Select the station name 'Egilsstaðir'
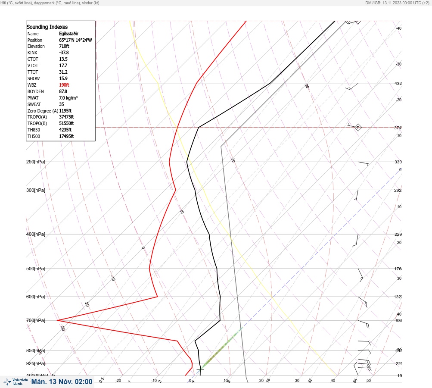This screenshot has width=432, height=388. tap(68, 34)
